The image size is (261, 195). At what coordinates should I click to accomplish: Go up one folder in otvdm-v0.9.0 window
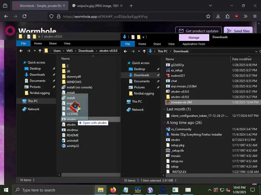coord(40,51)
